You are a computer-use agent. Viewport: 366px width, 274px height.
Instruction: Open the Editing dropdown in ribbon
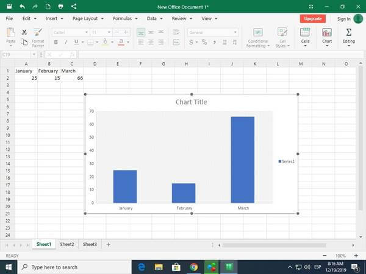click(348, 36)
